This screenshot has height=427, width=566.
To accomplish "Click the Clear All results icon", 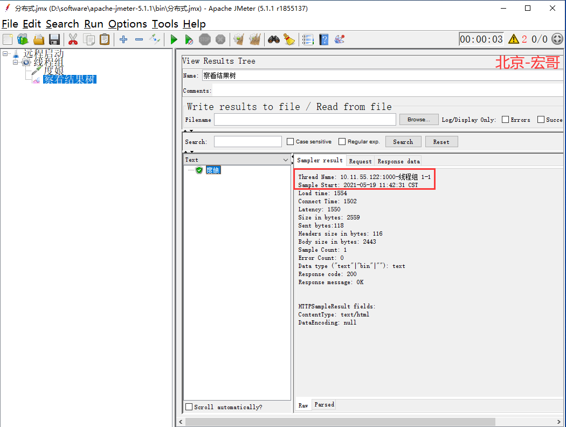I will point(255,39).
